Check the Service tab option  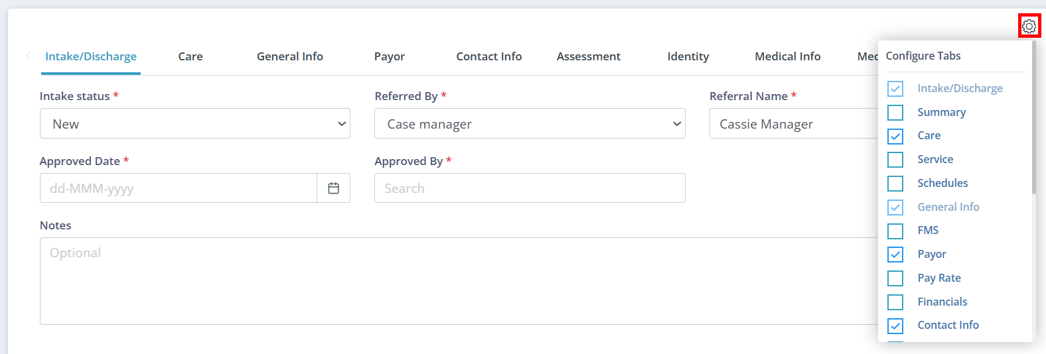895,160
